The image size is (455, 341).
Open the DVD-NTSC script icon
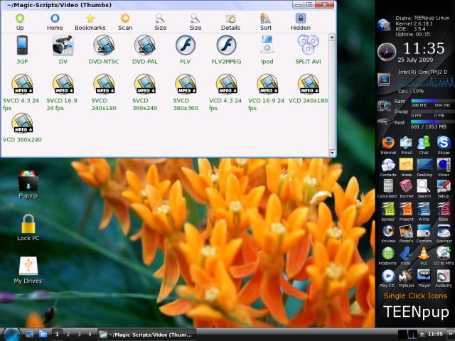pos(104,48)
